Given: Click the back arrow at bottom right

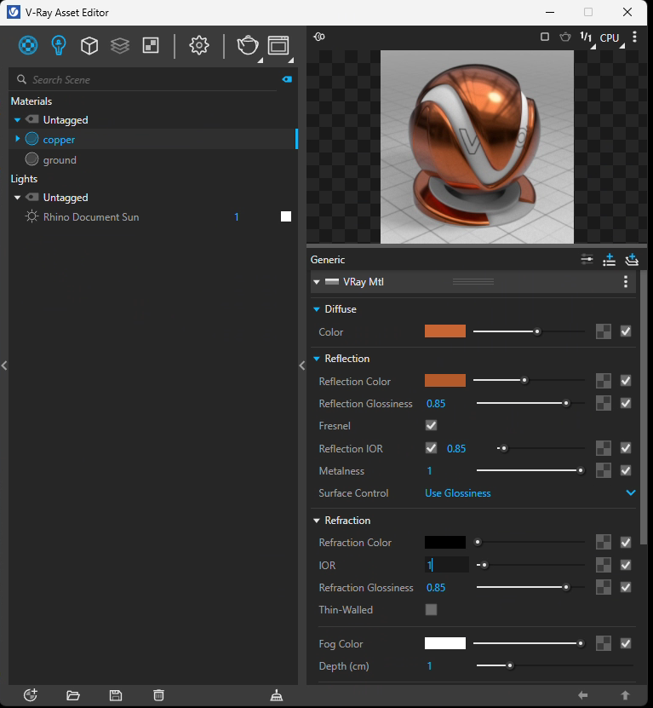Looking at the screenshot, I should (583, 695).
